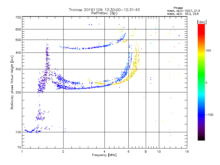The width and height of the screenshot is (220, 165).
Task: Click the x-axis tick label "10"
Action: [159, 152]
